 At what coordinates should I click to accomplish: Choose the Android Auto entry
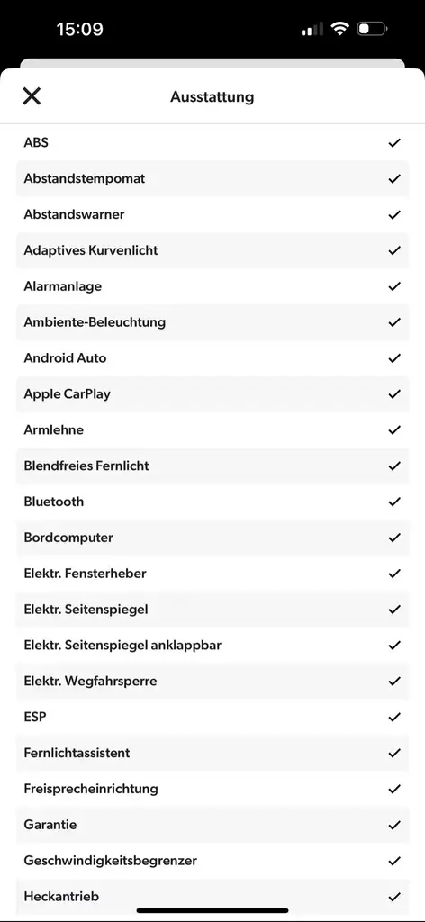pos(212,358)
